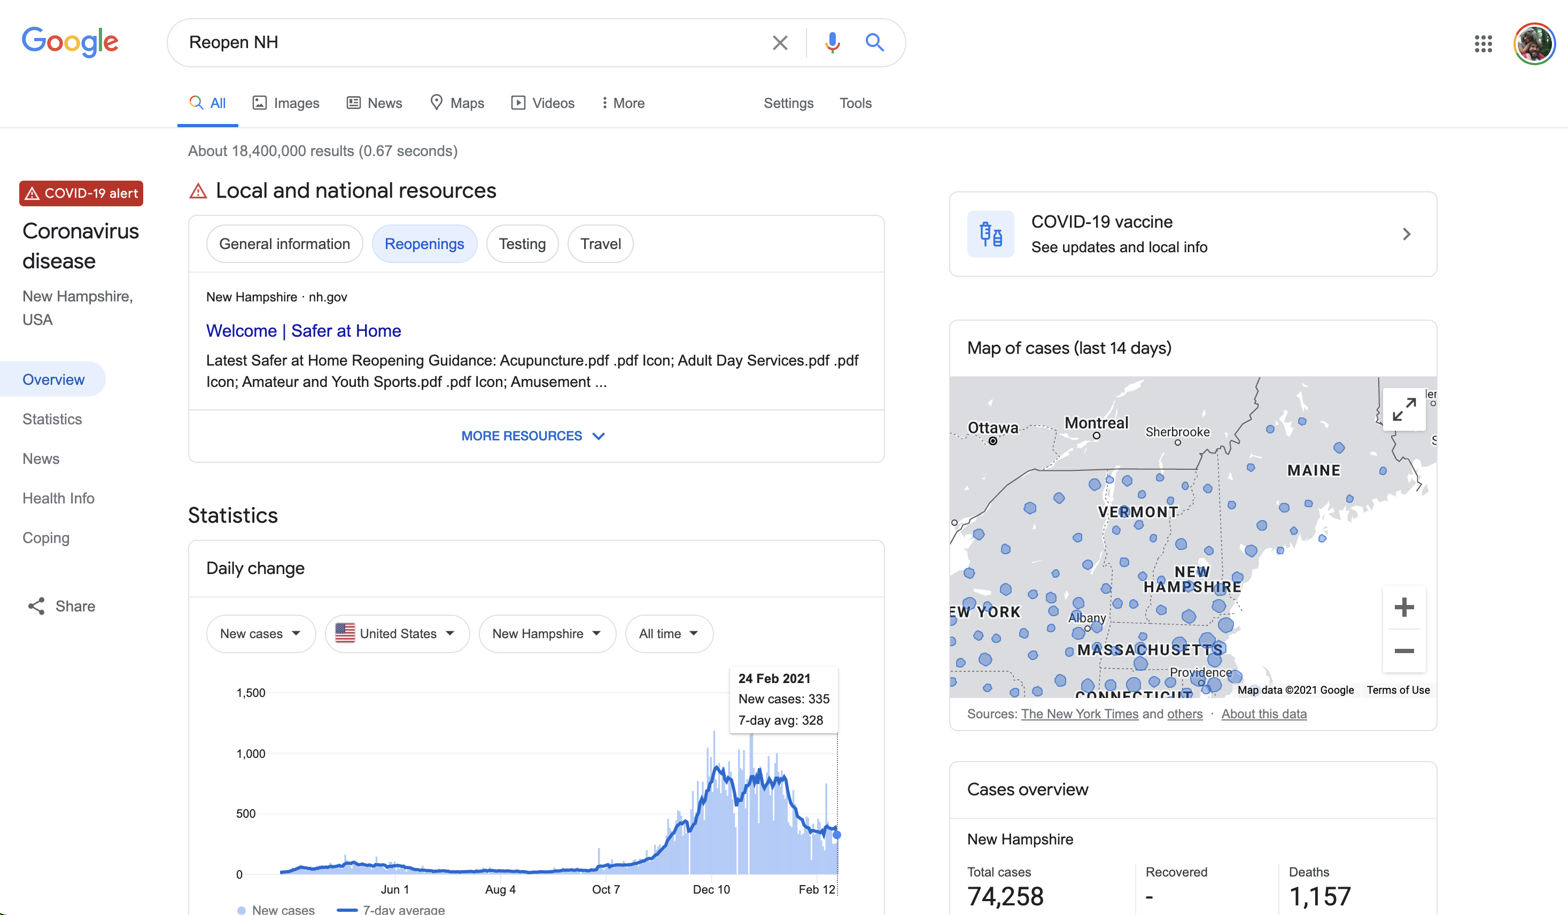Click the Feb 24 data point on chart

click(837, 834)
